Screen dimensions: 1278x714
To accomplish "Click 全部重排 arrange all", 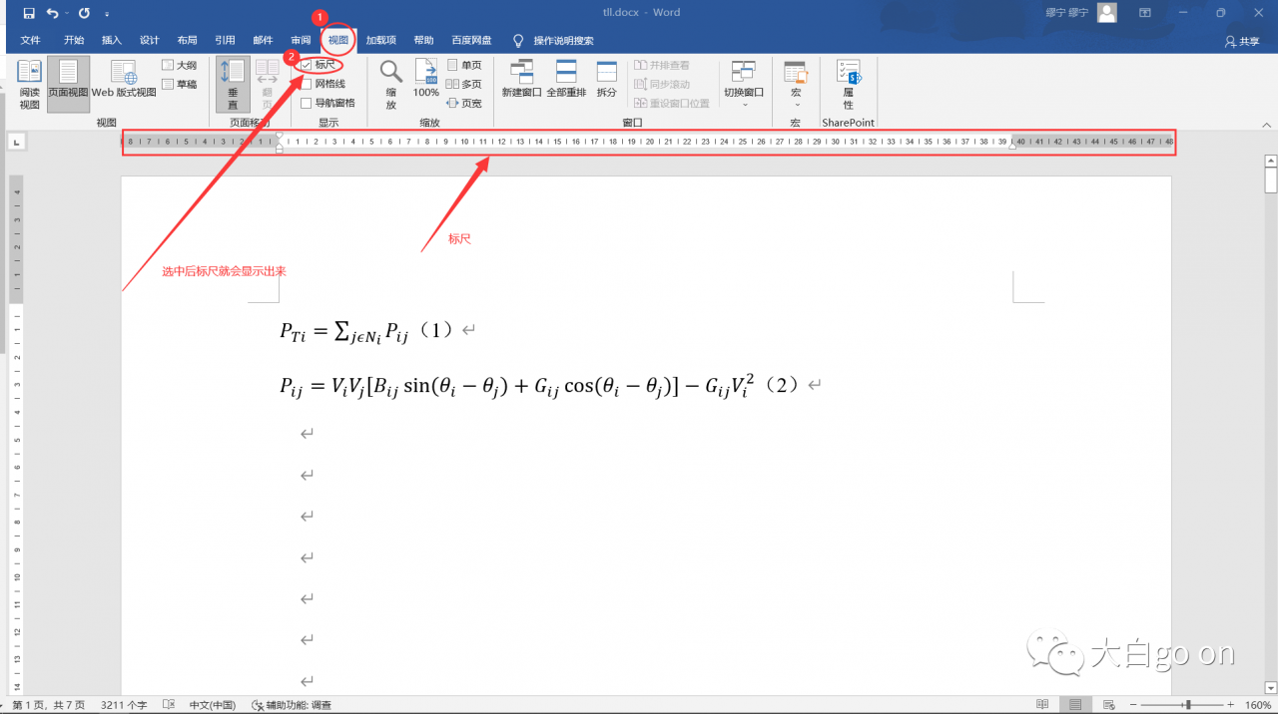I will click(x=566, y=78).
